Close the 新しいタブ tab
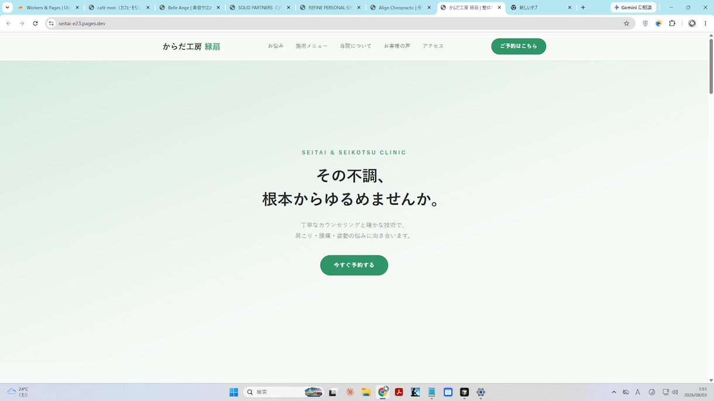The height and width of the screenshot is (401, 714). click(569, 8)
